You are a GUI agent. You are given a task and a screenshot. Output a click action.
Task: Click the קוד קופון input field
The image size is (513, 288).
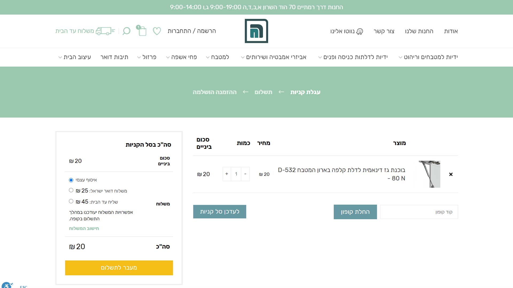419,212
